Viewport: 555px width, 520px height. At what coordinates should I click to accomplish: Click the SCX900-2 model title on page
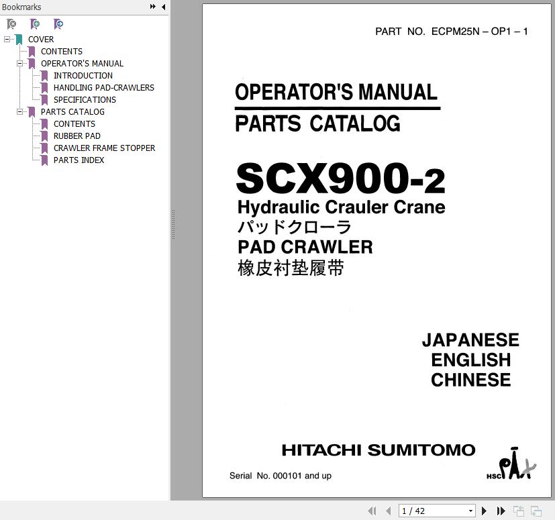[x=340, y=178]
